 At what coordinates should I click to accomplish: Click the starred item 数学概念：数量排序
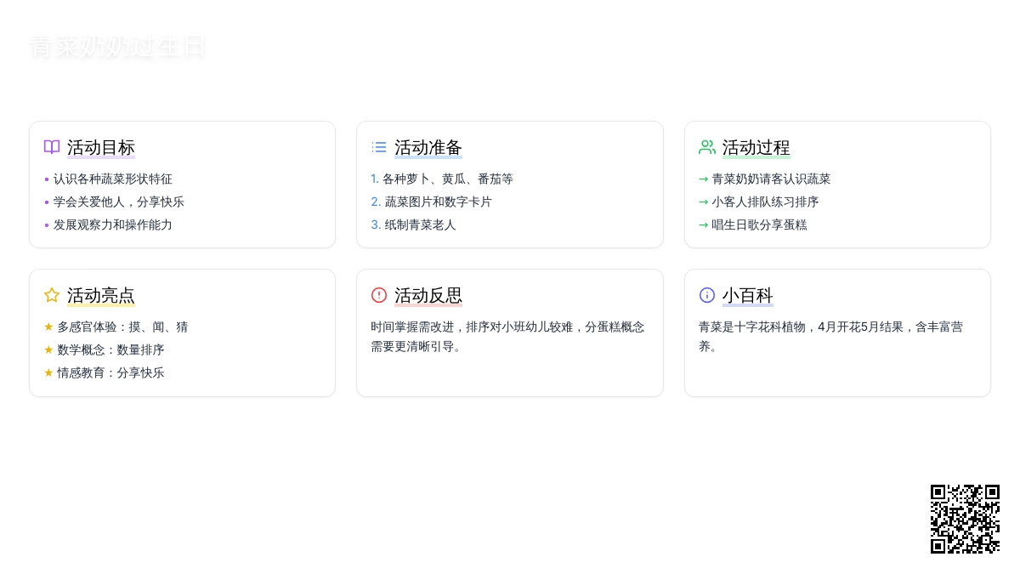[110, 350]
